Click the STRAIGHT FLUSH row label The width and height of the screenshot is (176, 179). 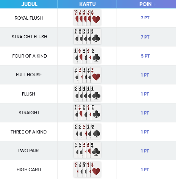point(29,37)
